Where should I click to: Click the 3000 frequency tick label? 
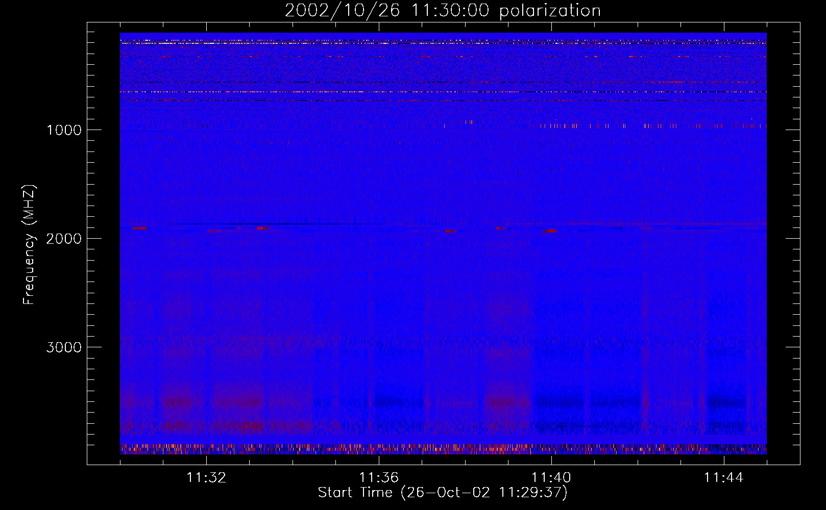coord(64,347)
